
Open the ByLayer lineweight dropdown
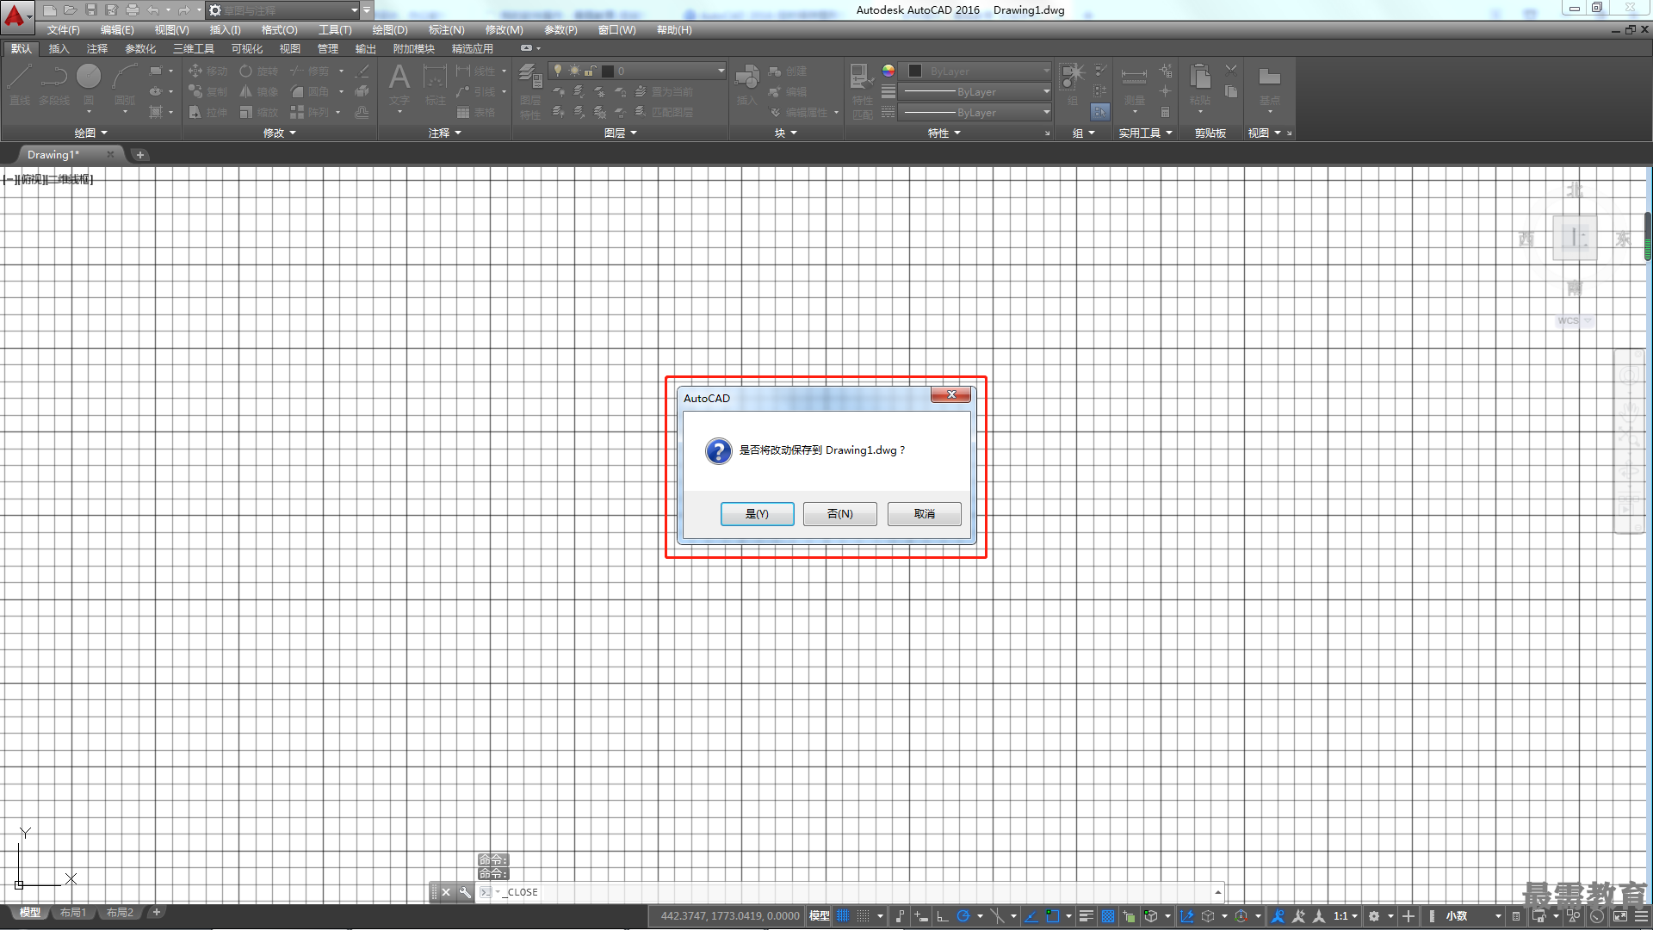(x=976, y=91)
